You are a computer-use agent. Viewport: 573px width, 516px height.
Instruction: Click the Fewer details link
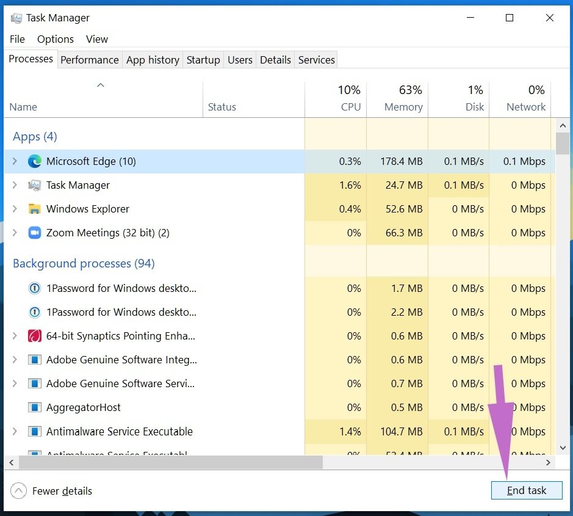pos(62,491)
